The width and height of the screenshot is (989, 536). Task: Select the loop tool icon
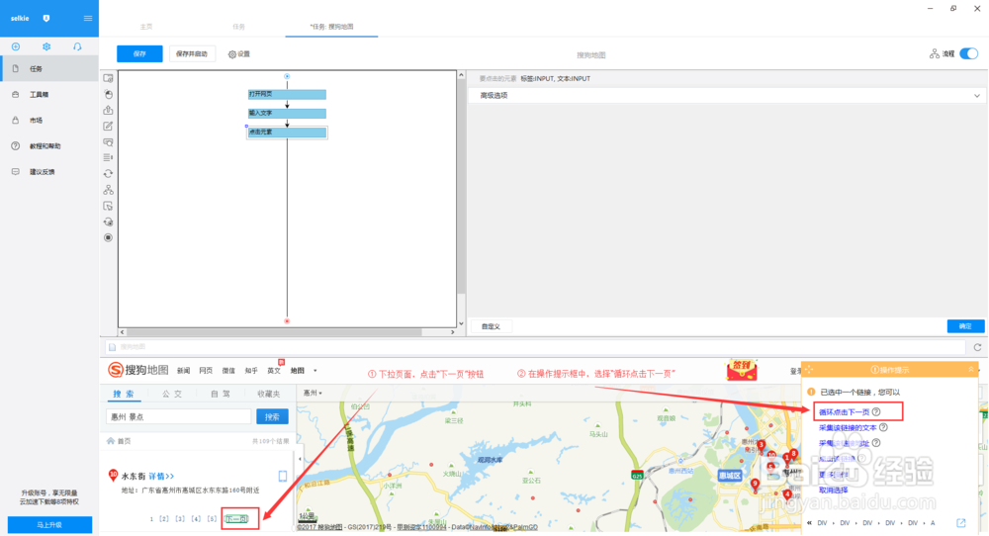[x=109, y=173]
